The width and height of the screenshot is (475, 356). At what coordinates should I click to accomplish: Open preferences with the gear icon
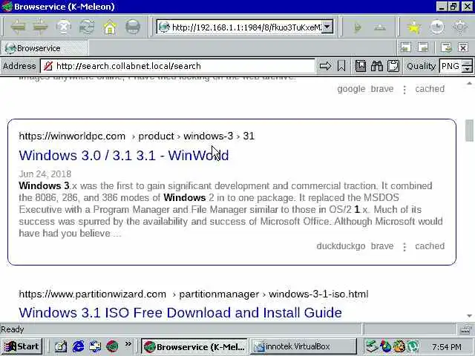[x=460, y=27]
